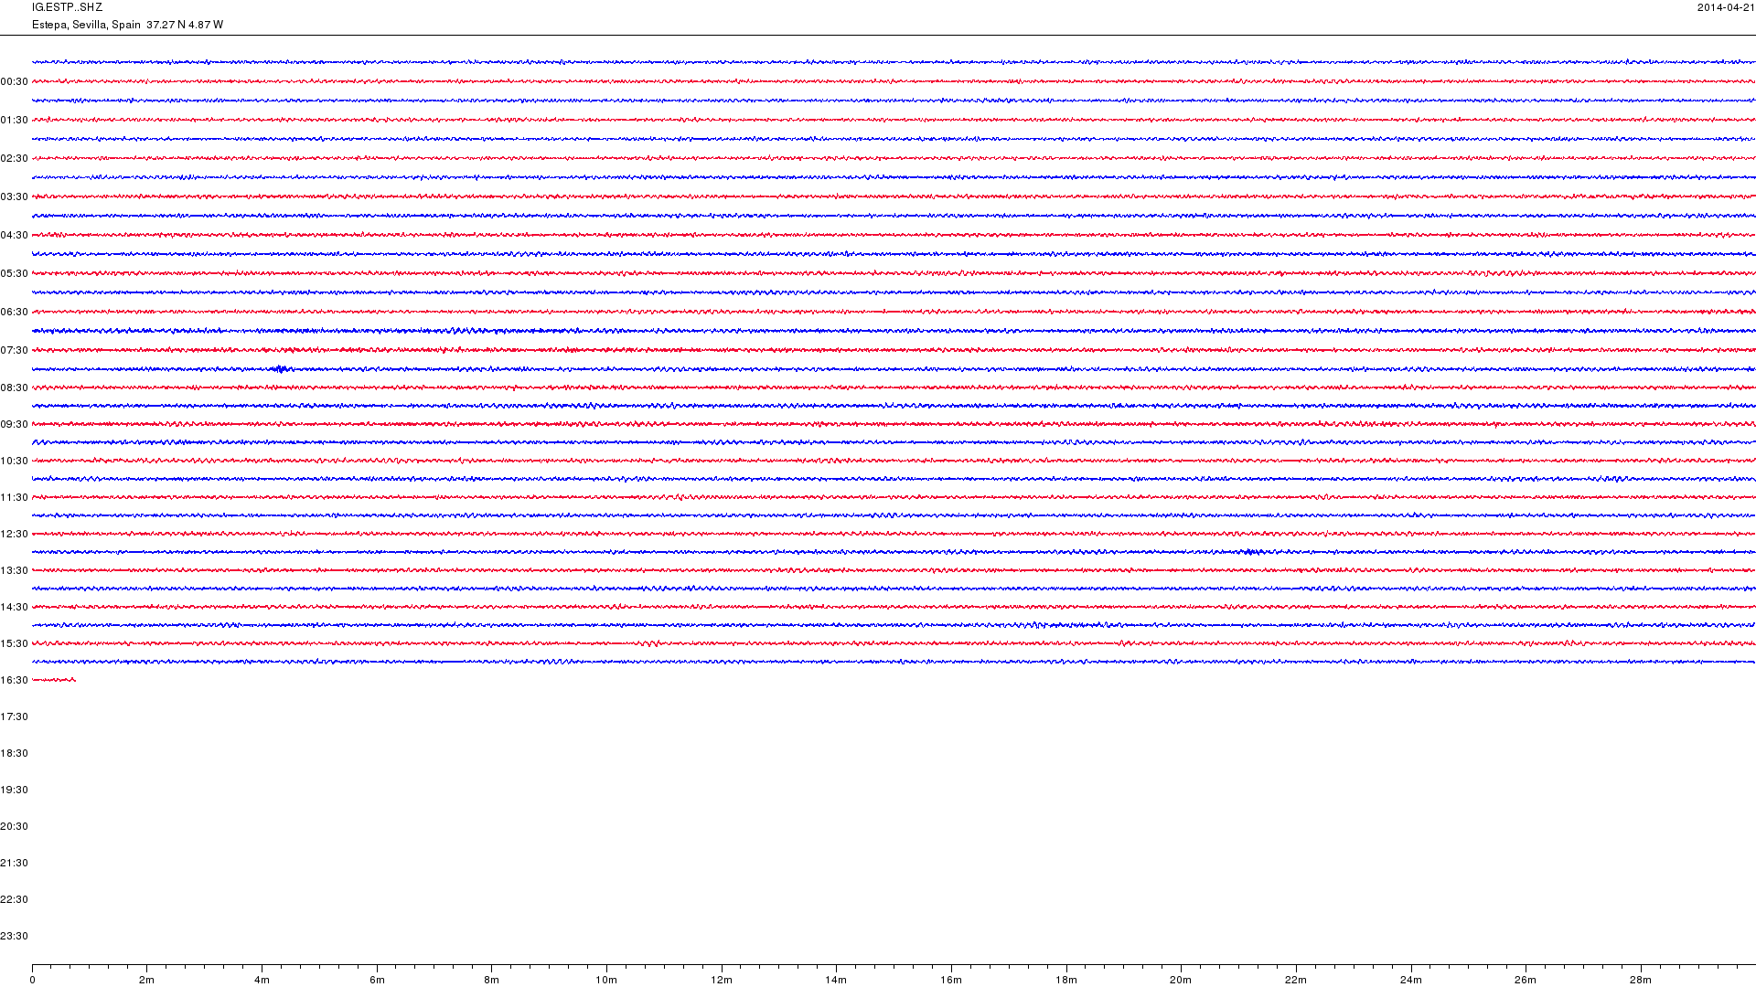Click the IG.ESTP..SHZ station code title
1756x987 pixels.
click(x=67, y=7)
